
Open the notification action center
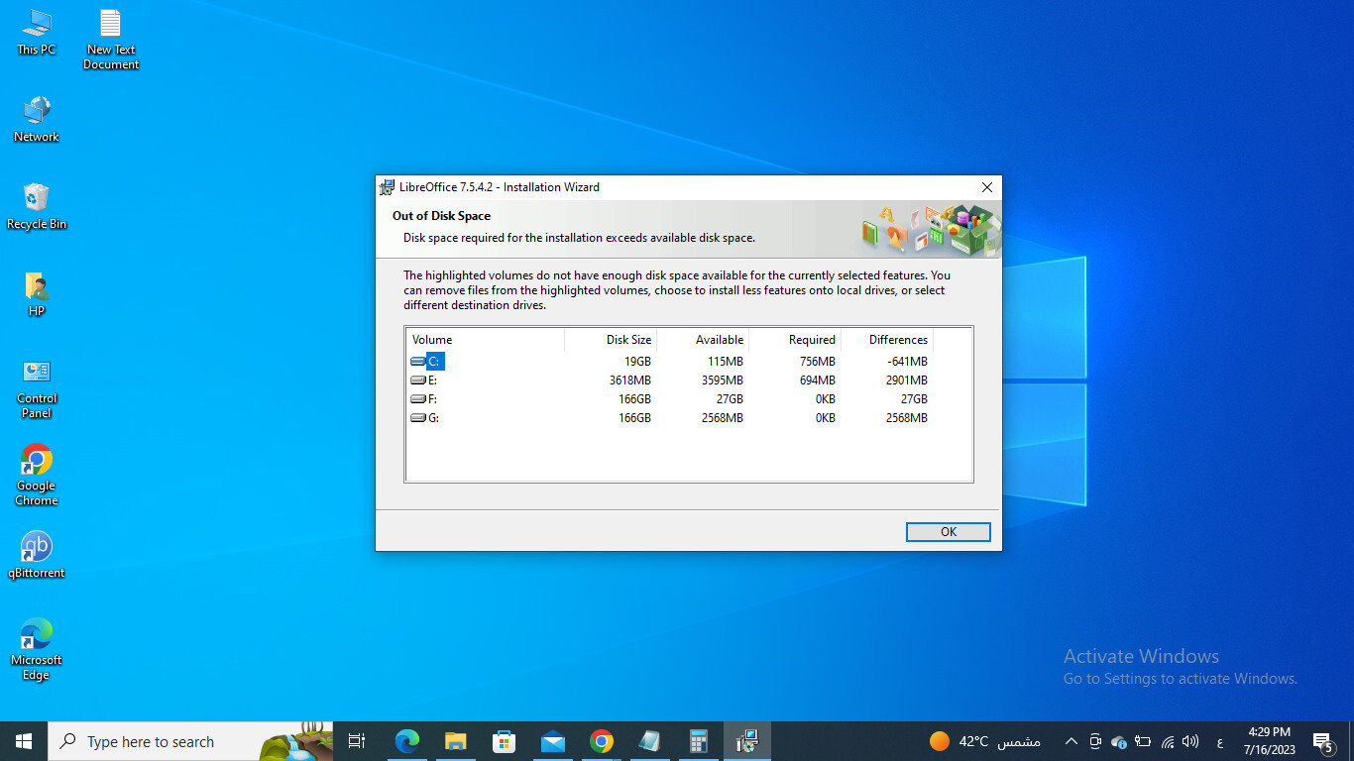1323,741
